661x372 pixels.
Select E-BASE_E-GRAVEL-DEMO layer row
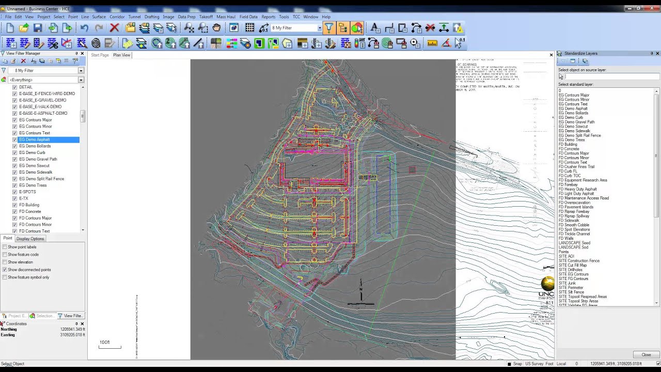43,100
